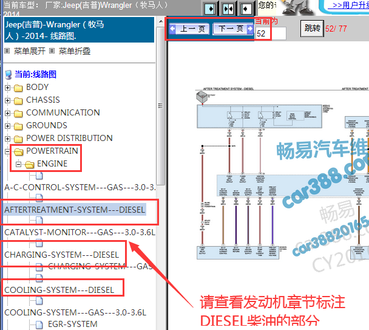Open EGR-SYSTEM diagram

(72, 324)
